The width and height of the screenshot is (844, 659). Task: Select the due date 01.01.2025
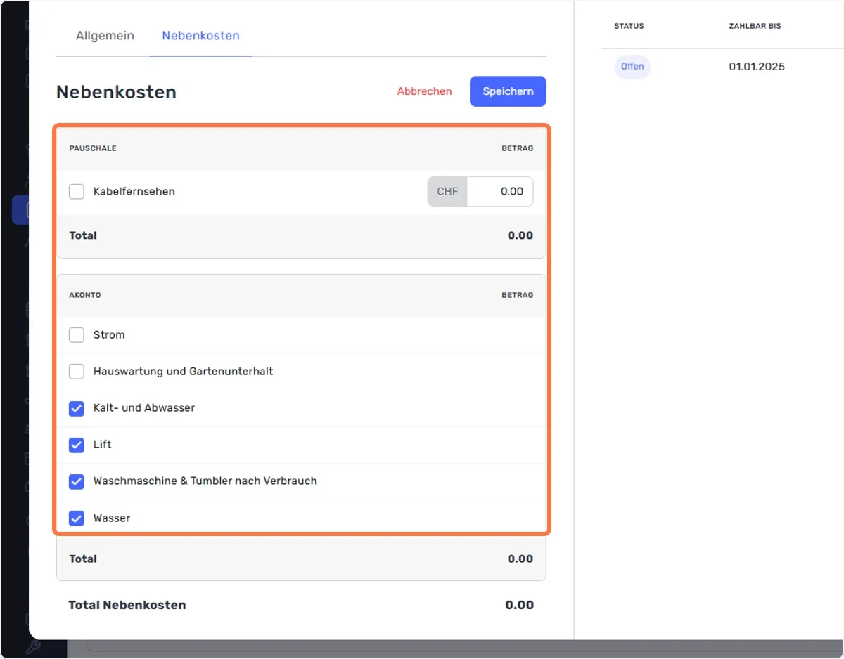pyautogui.click(x=757, y=67)
